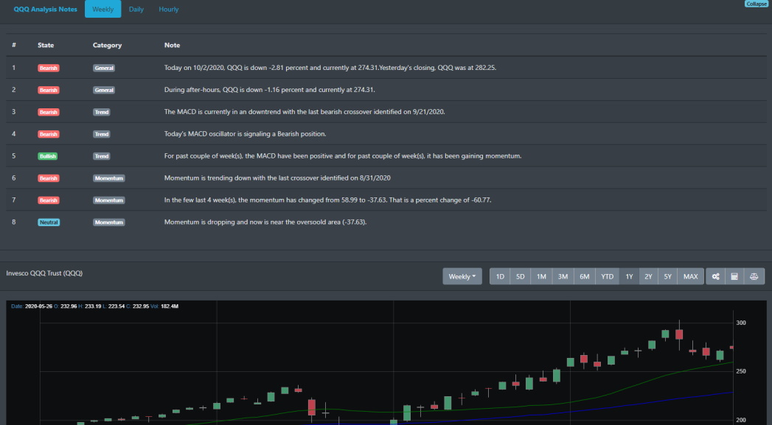The height and width of the screenshot is (425, 772).
Task: Set chart range to 6M
Action: pyautogui.click(x=585, y=276)
